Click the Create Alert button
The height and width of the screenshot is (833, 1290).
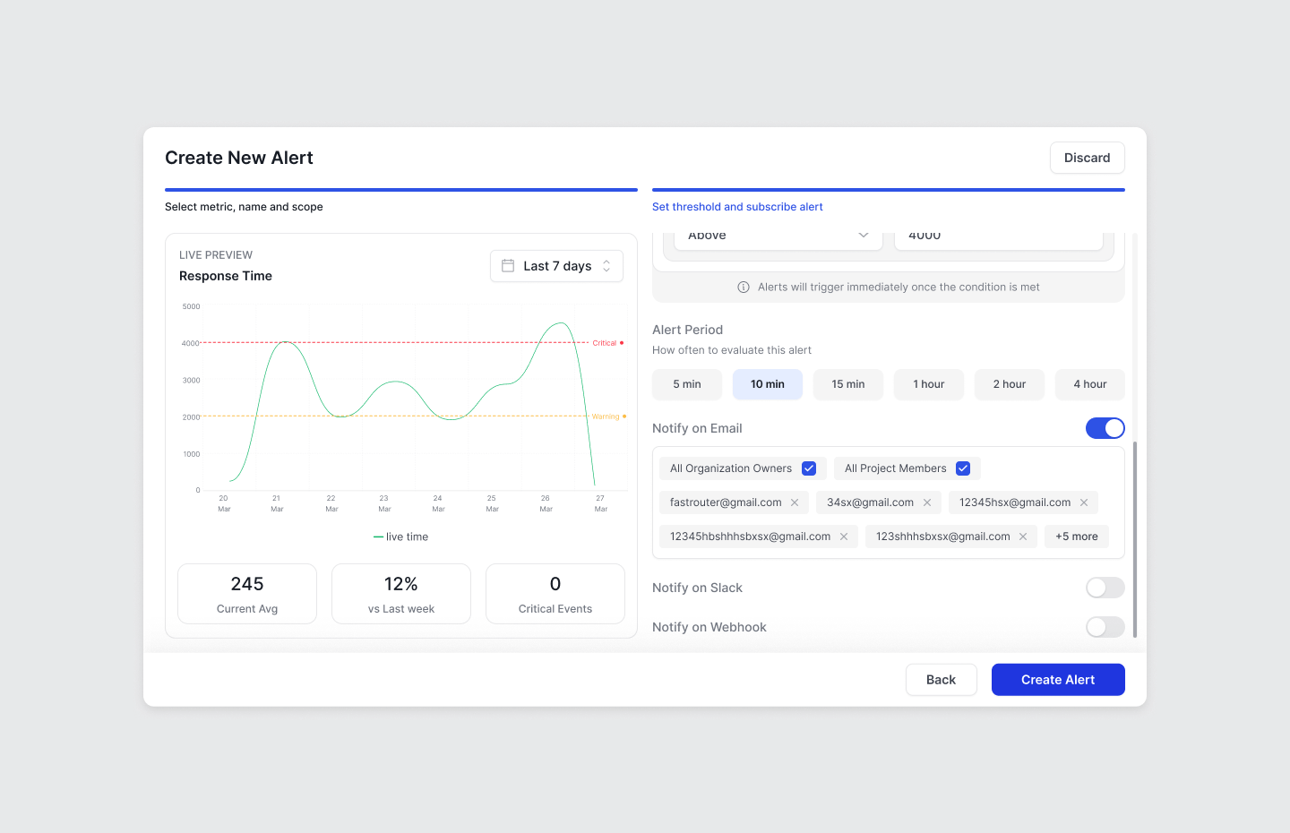click(1057, 680)
